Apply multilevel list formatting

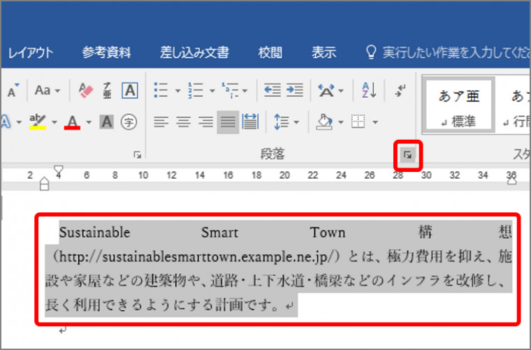[x=231, y=90]
